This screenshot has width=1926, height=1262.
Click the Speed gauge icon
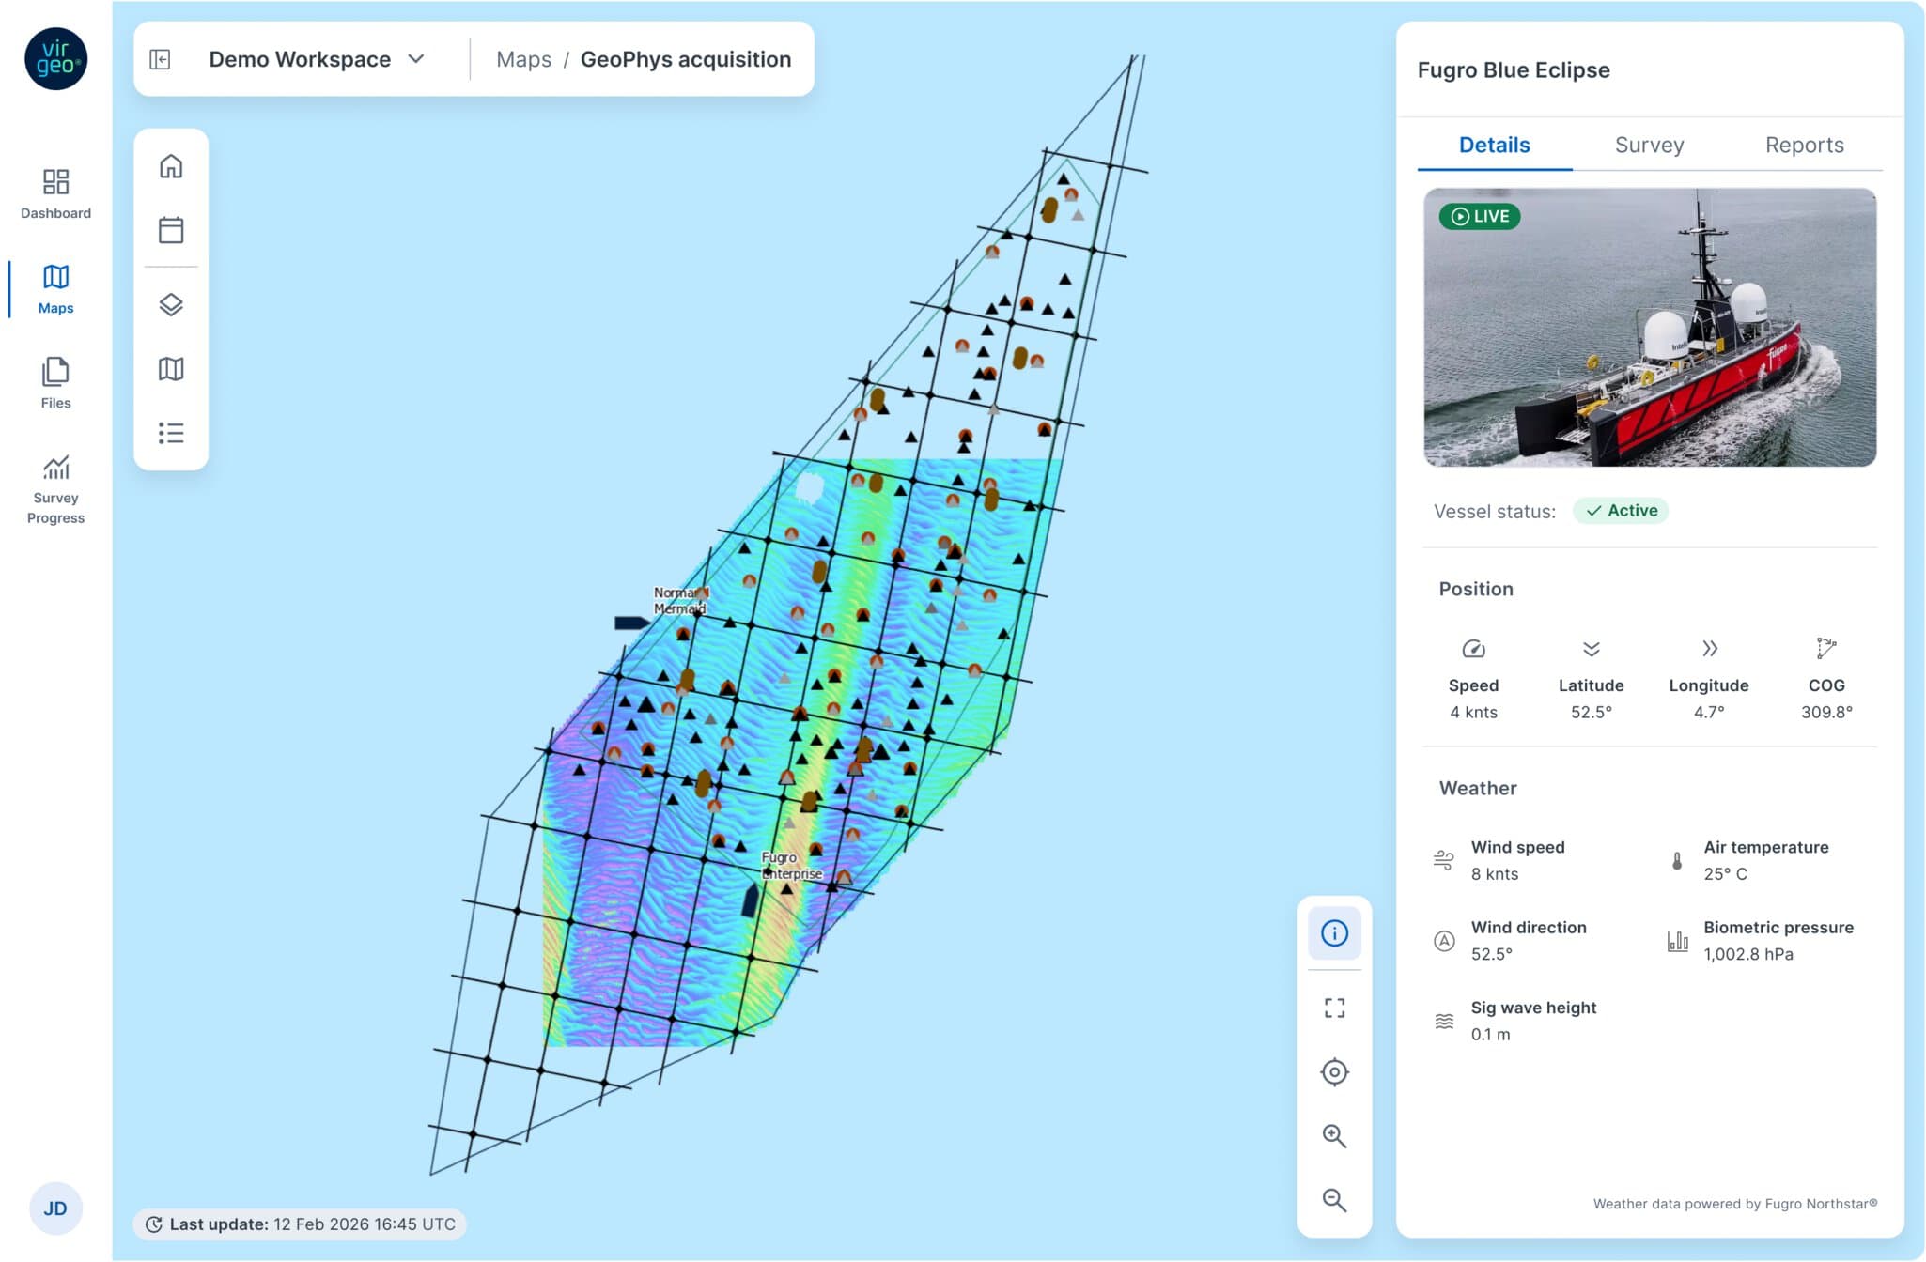point(1473,649)
